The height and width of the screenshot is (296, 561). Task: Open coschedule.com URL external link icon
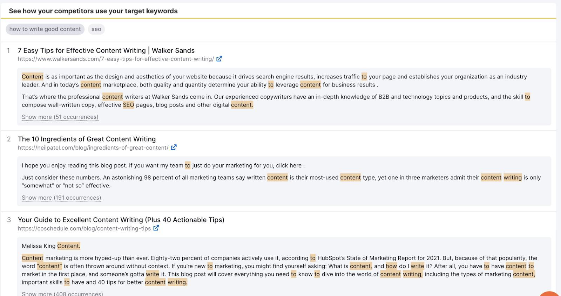[156, 228]
